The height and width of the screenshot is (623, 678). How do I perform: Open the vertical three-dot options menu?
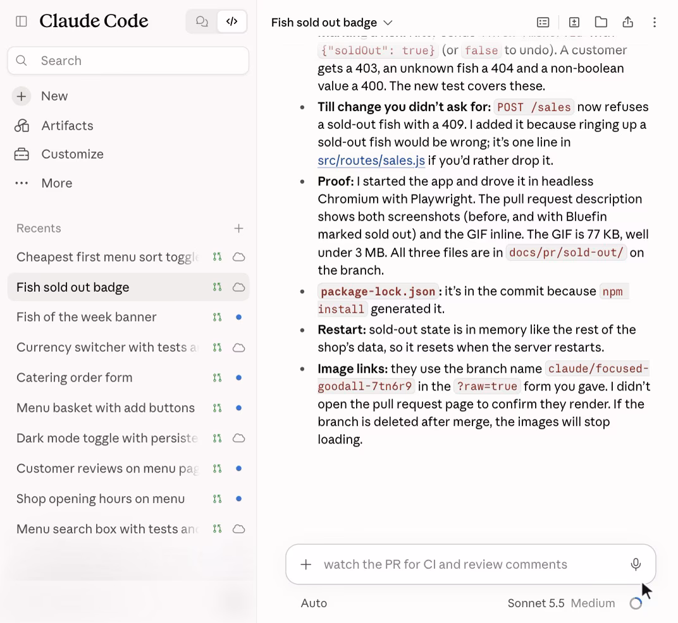[654, 22]
